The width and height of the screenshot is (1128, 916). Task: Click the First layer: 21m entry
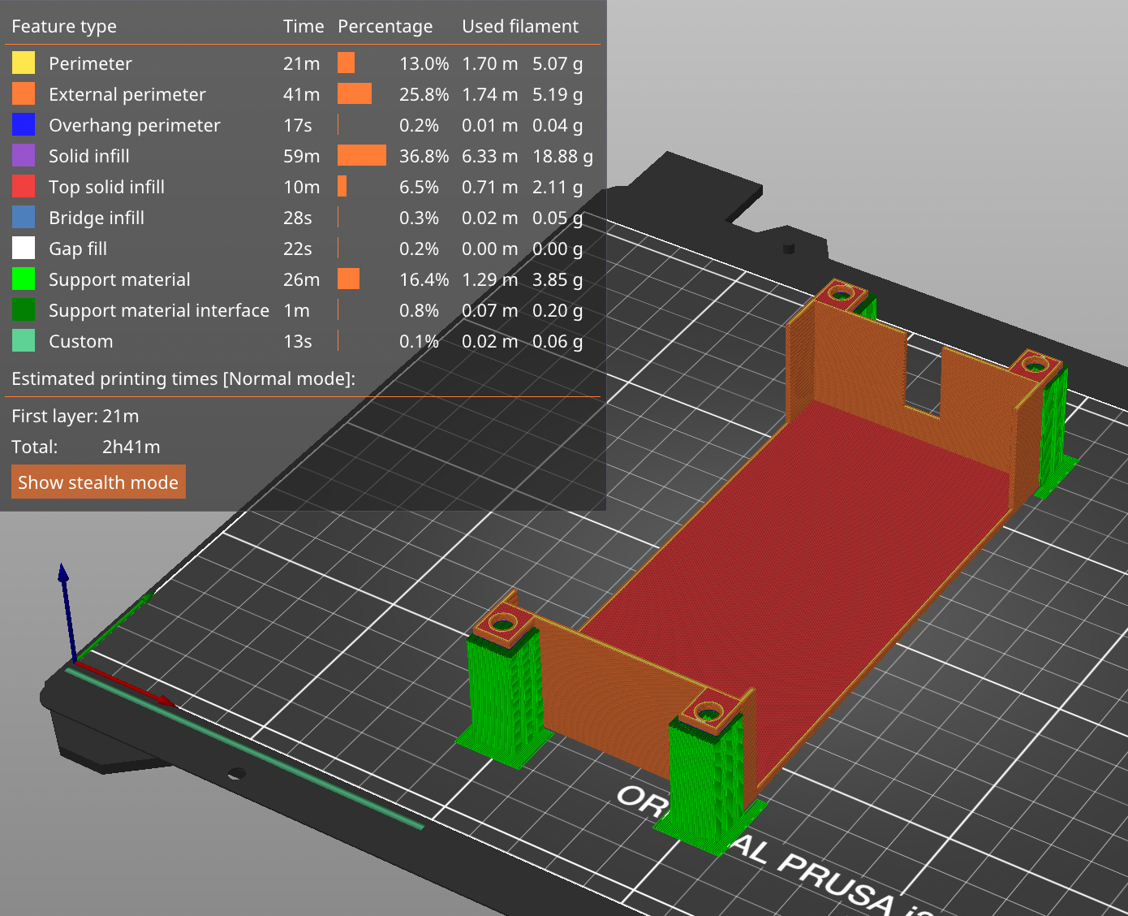(x=75, y=416)
